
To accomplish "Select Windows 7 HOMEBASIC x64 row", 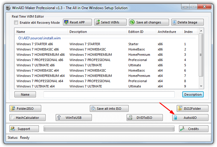I will pos(106,70).
